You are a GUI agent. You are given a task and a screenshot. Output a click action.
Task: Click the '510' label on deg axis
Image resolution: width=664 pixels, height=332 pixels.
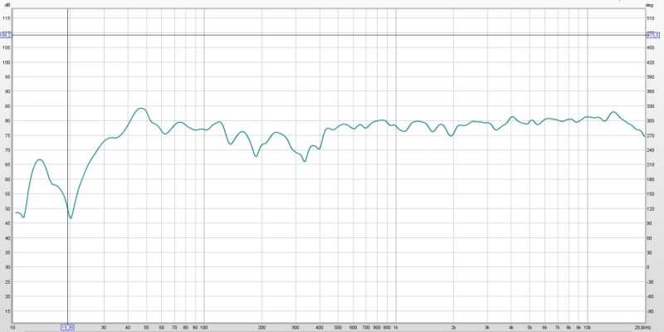coord(650,18)
